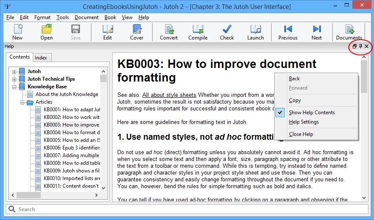Select About the Jutoh Knowledge item

pos(67,94)
